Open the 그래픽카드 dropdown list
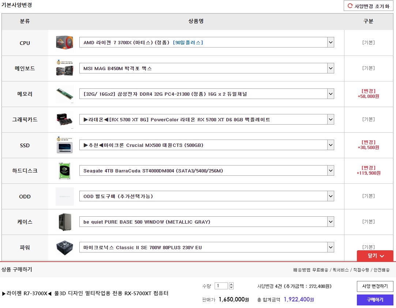 [207, 119]
